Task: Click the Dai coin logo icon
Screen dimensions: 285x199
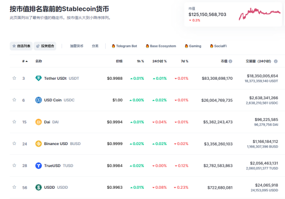Action: (38, 122)
